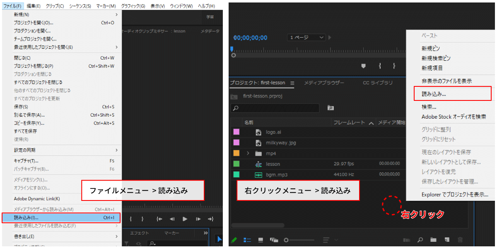The height and width of the screenshot is (248, 497).
Task: Choose 読み込み... in right-click context menu
Action: coord(434,94)
